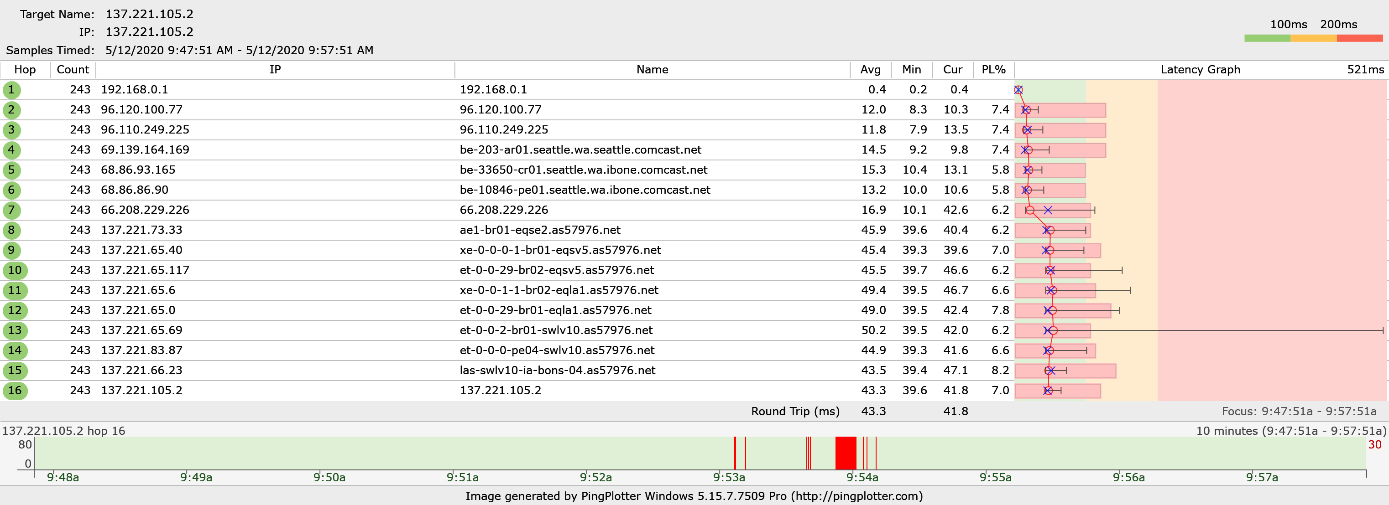Click the Avg column header
Image resolution: width=1389 pixels, height=505 pixels.
[870, 69]
